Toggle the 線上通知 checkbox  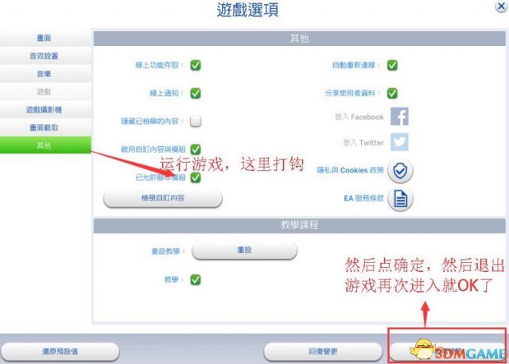click(196, 93)
